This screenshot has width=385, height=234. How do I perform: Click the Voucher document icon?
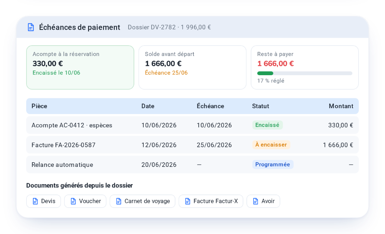pos(73,201)
